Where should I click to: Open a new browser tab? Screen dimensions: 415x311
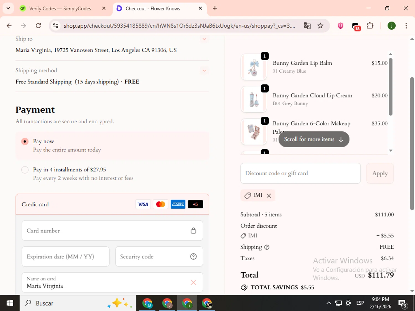(x=215, y=8)
